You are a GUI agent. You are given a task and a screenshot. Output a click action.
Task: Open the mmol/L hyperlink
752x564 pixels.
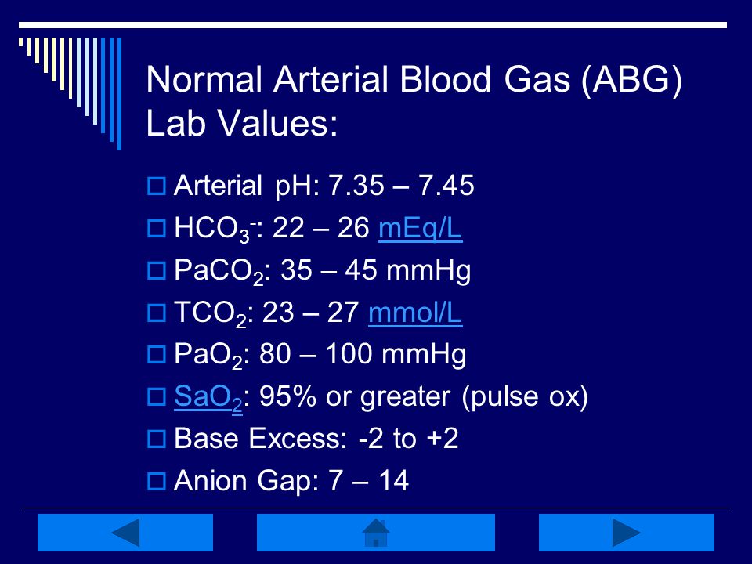pos(415,313)
